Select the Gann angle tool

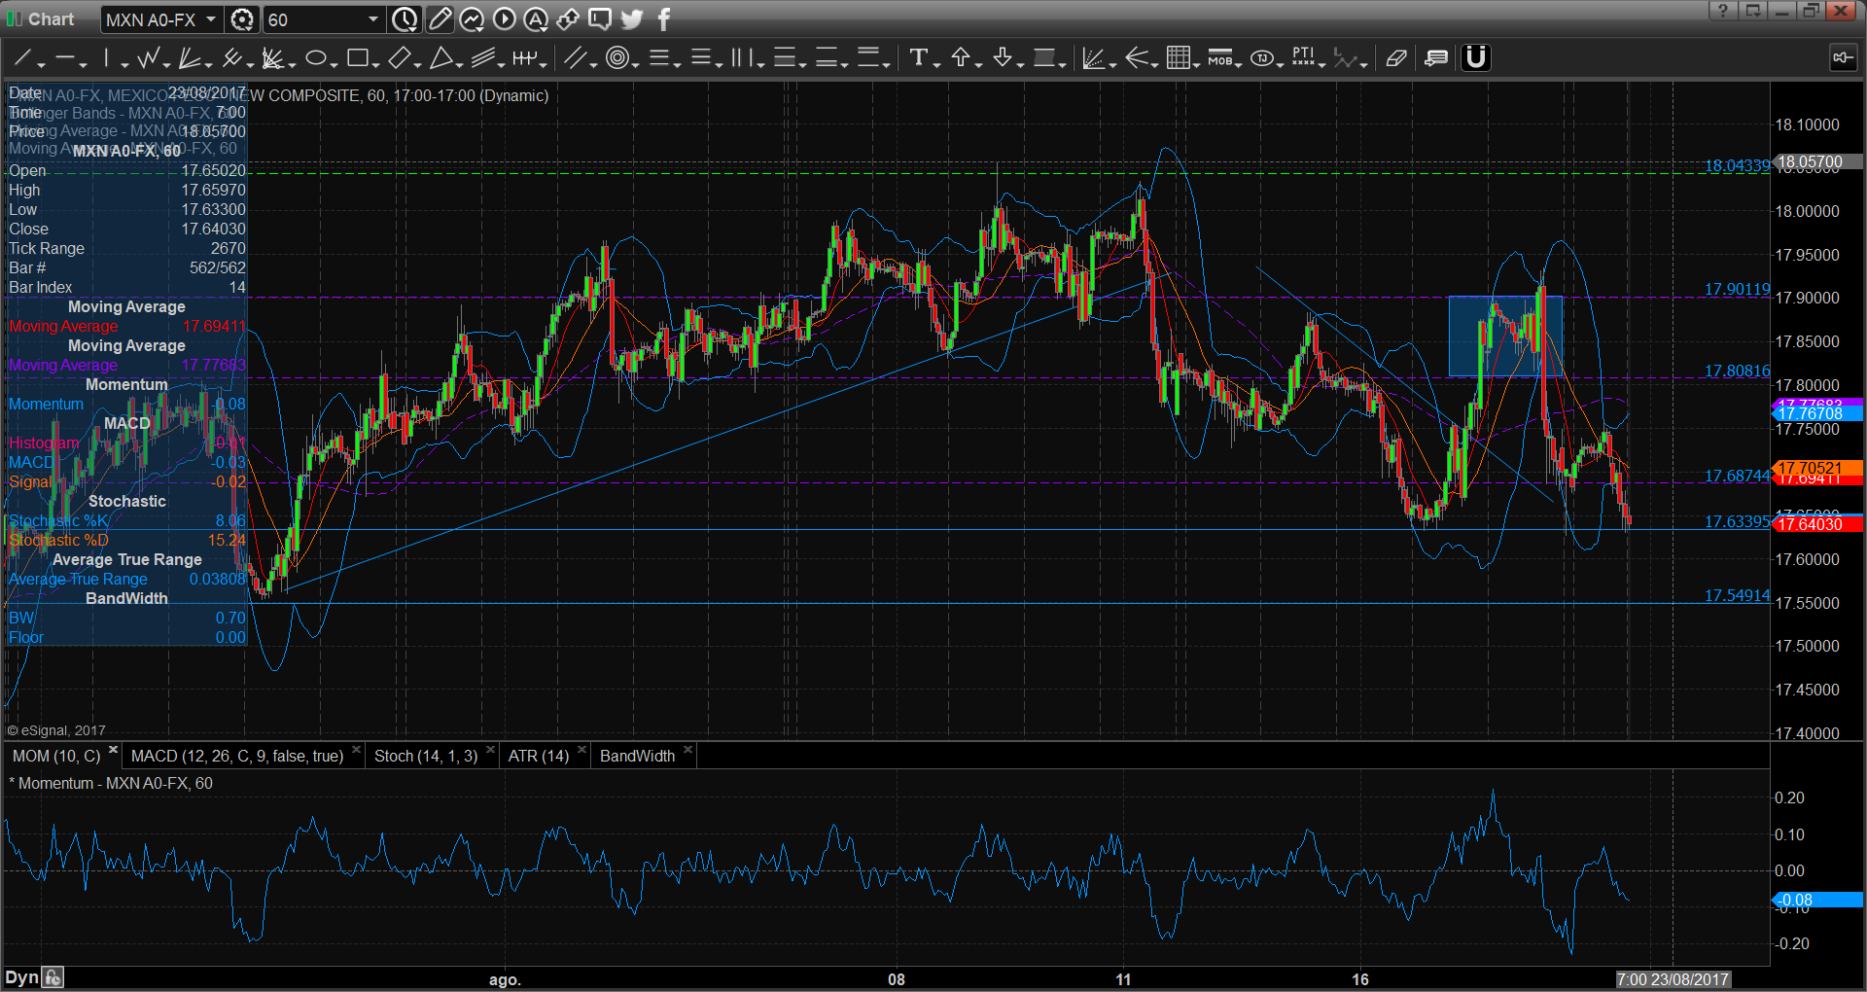pos(1093,58)
